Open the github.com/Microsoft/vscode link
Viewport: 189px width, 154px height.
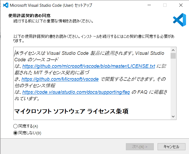pos(60,79)
